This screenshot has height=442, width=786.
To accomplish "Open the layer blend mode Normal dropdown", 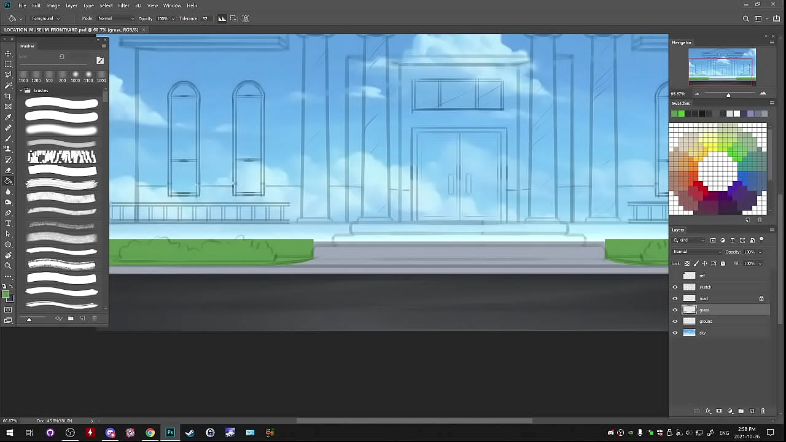I will tap(697, 252).
